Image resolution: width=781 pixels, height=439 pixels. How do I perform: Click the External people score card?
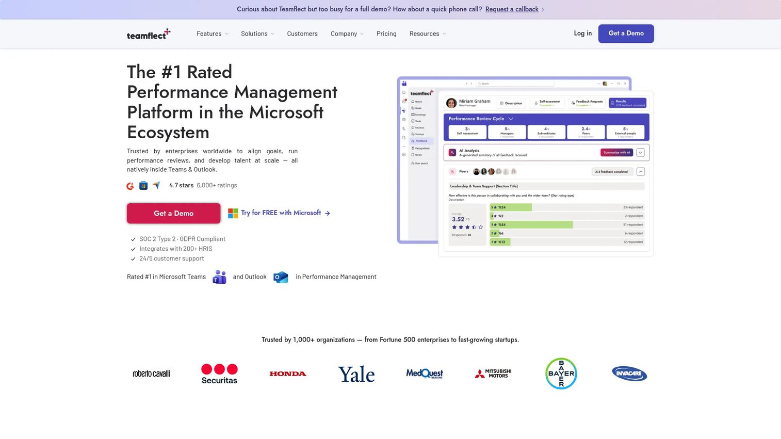coord(626,132)
